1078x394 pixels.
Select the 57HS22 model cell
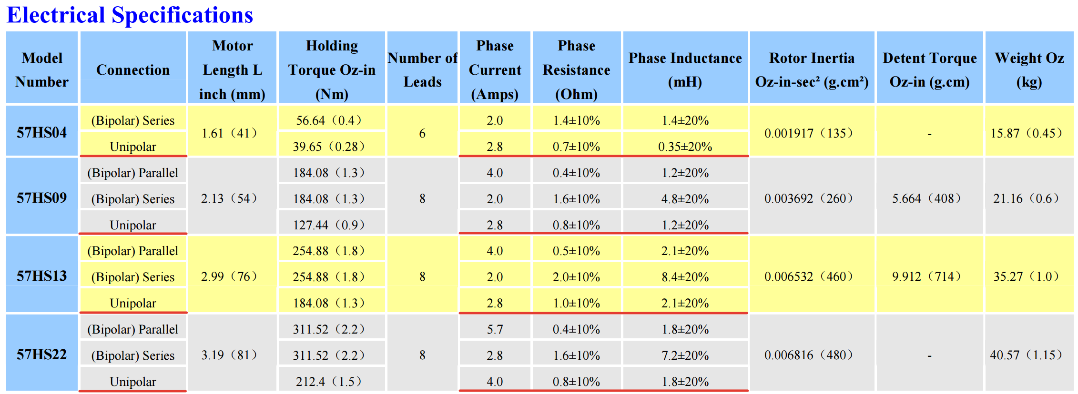coord(42,355)
